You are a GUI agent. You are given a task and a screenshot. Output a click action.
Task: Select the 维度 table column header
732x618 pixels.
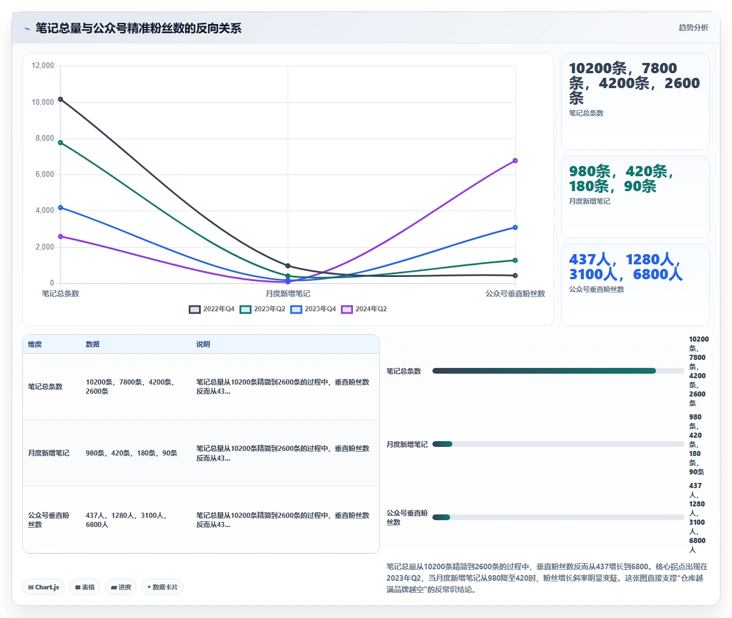tap(35, 344)
